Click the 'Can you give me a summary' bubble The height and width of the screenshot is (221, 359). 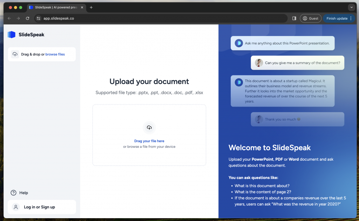[x=297, y=63]
